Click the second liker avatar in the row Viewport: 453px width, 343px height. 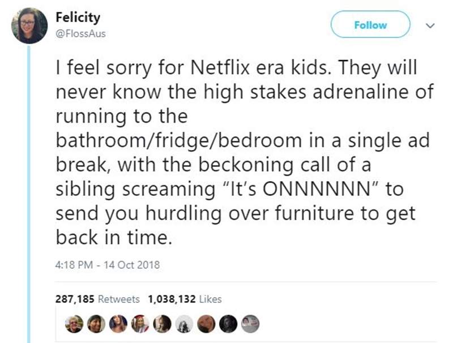[95, 323]
